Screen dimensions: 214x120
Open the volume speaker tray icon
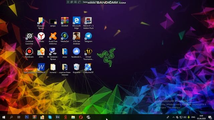click(x=185, y=117)
